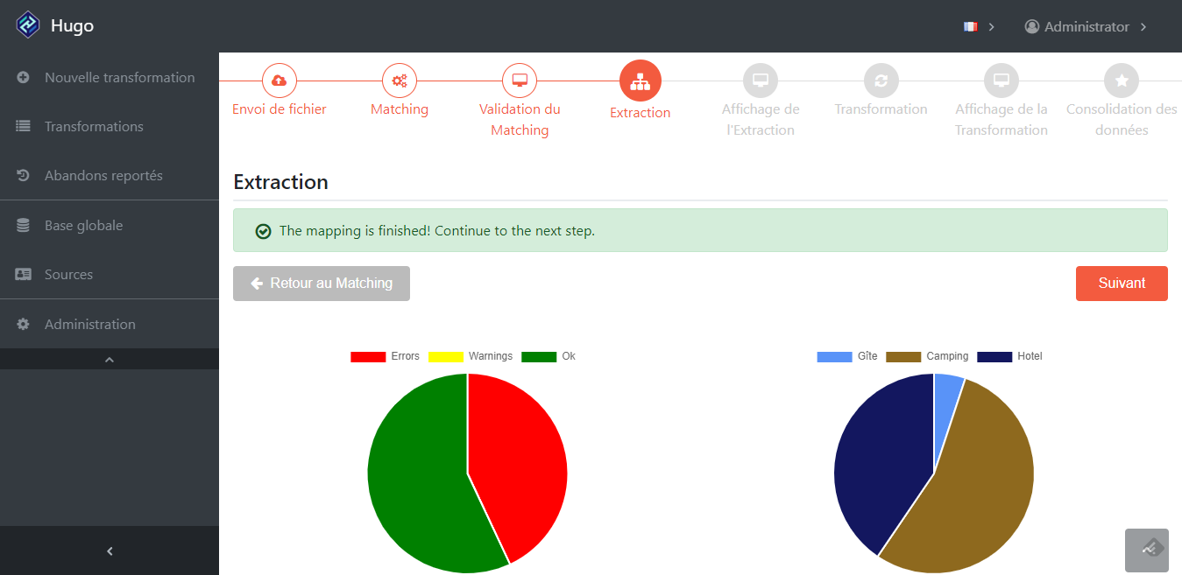Viewport: 1182px width, 575px height.
Task: Toggle the Gîte legend item
Action: click(847, 356)
